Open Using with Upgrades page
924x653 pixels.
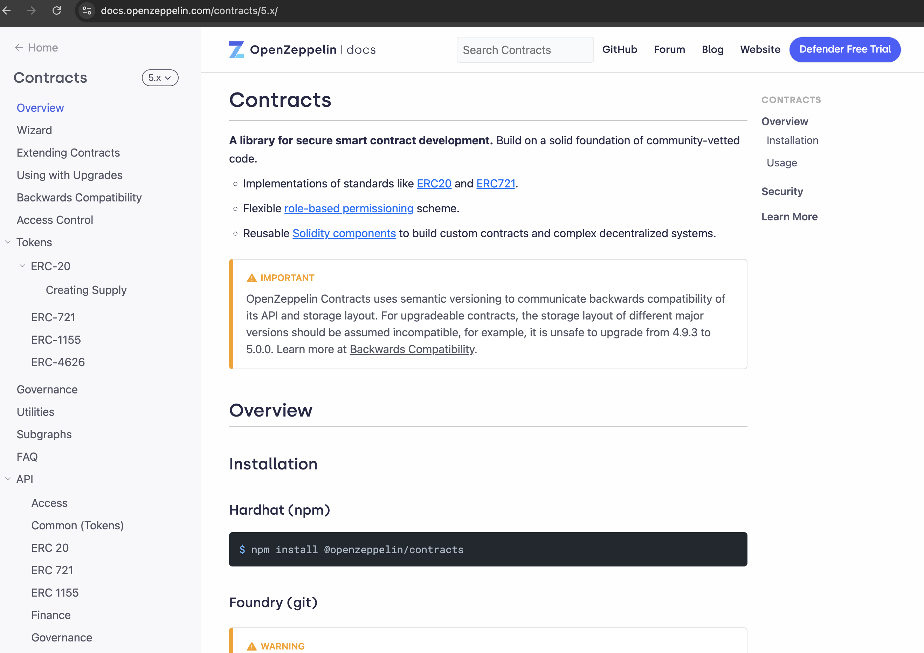point(70,175)
